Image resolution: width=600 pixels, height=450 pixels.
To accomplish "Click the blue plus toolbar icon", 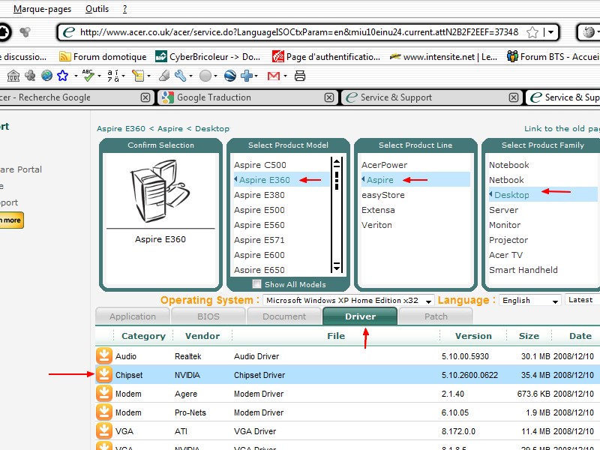I will tap(247, 76).
